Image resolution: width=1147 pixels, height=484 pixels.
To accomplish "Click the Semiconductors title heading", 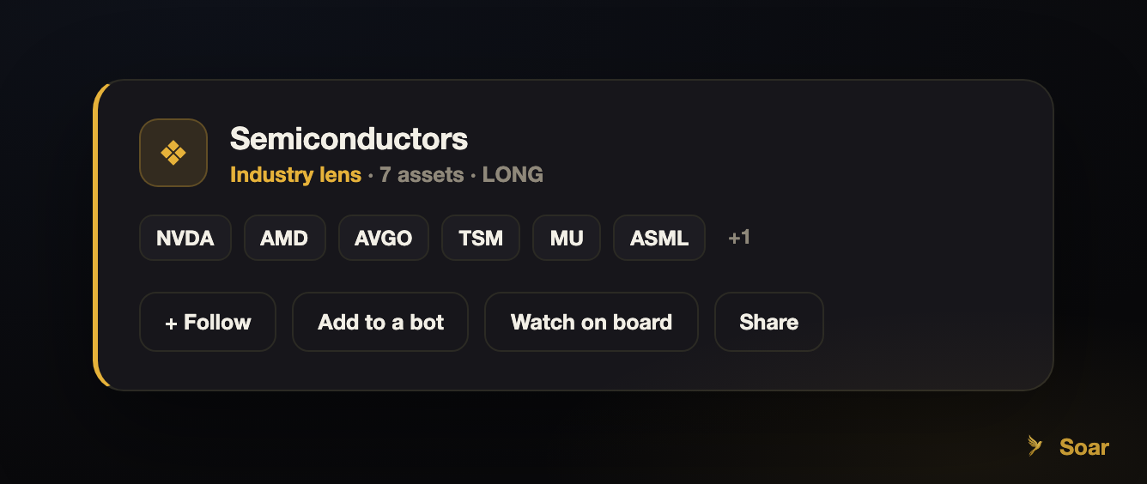I will pos(349,139).
